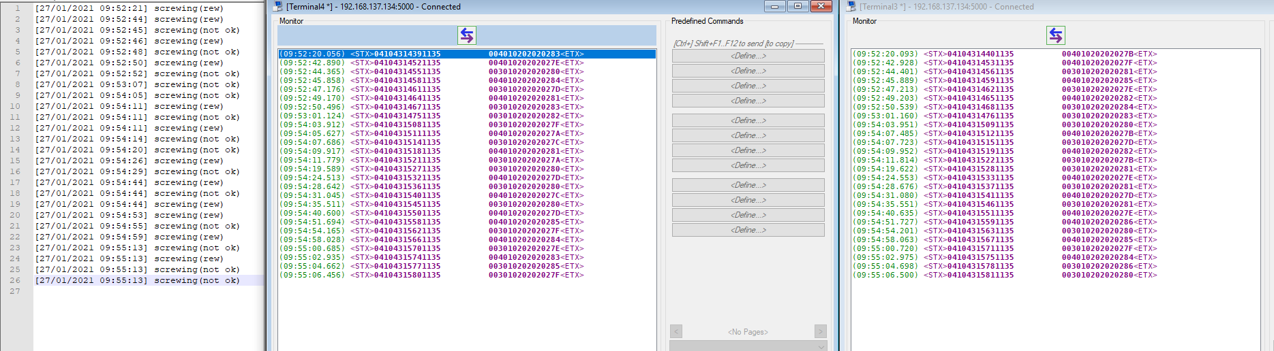This screenshot has width=1274, height=351.
Task: Click editor log line 09:52:21 screwing(rew)
Action: [x=129, y=8]
